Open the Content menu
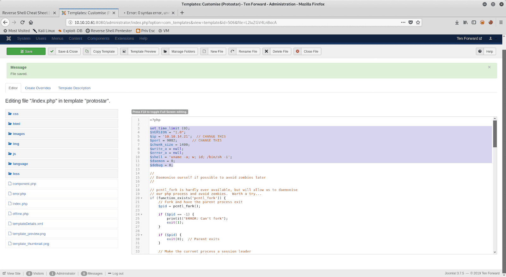 click(x=76, y=38)
